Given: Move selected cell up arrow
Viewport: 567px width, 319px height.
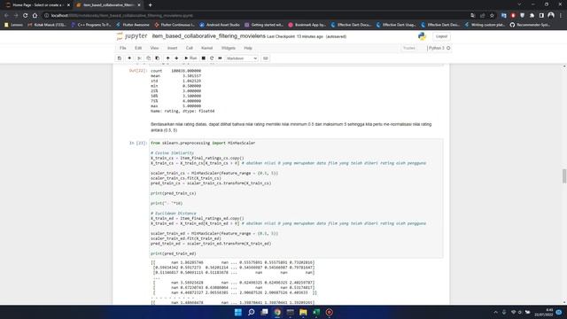Looking at the screenshot, I should click(x=167, y=58).
